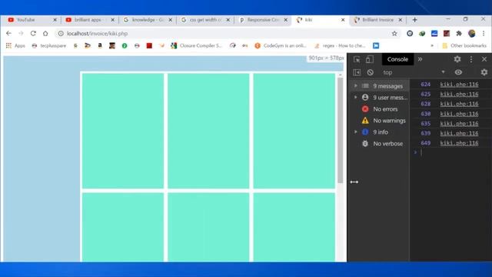Activate the DevTools inspect element picker

357,59
